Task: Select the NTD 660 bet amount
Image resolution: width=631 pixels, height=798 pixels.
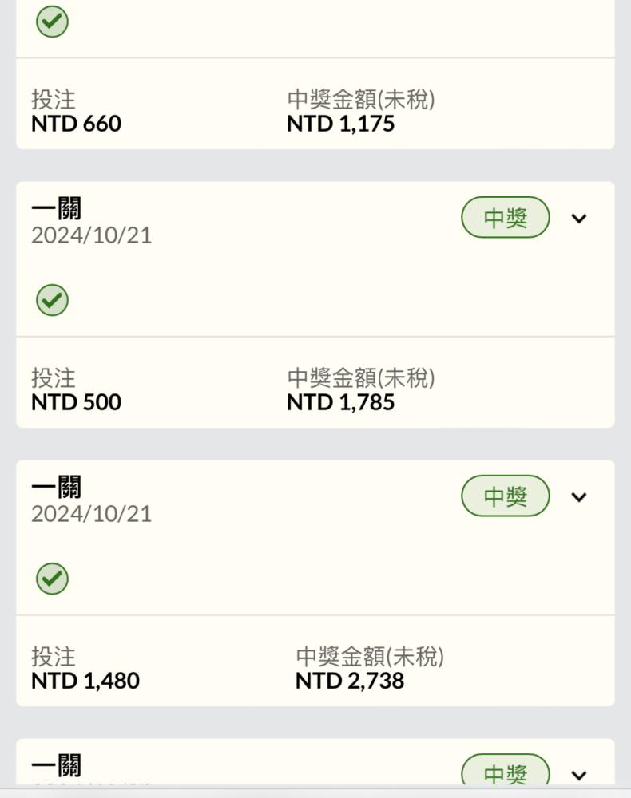Action: point(77,124)
